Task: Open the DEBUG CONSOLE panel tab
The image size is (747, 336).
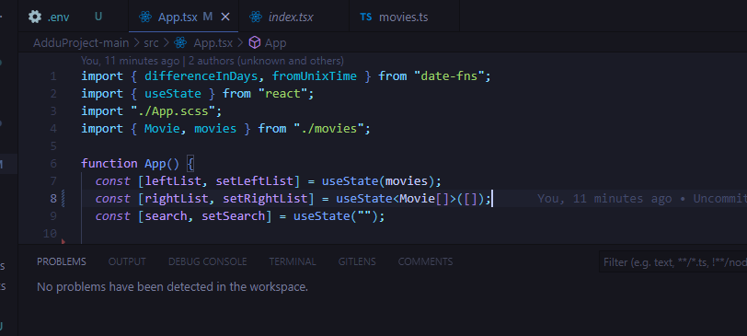Action: [x=207, y=261]
